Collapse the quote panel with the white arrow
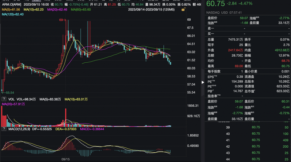The width and height of the screenshot is (291, 162). coord(203,82)
